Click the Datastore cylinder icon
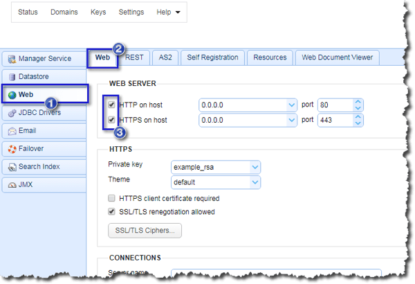Viewport: 415px width, 284px height. 12,77
